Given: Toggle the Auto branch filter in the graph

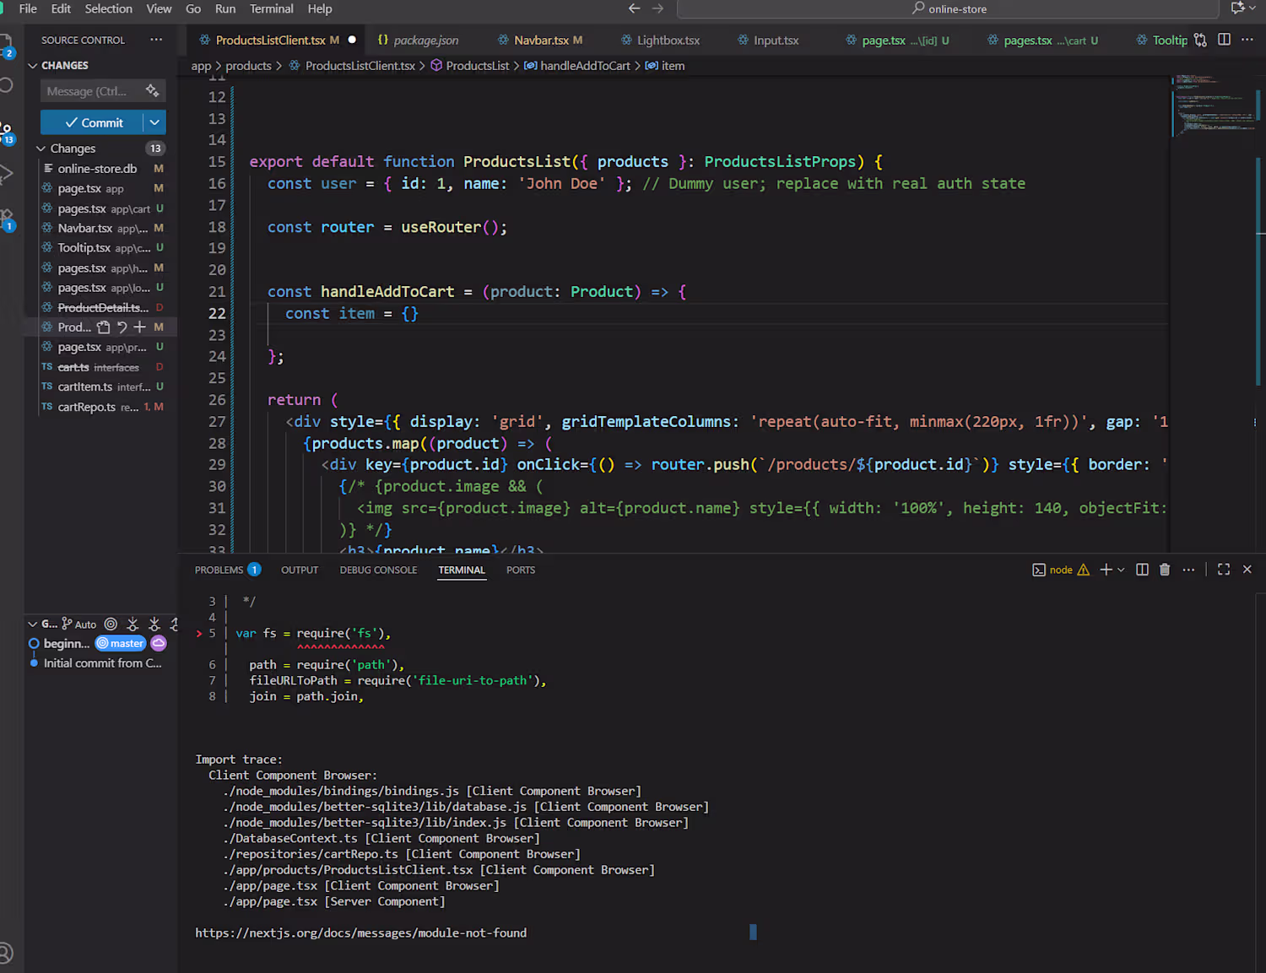Looking at the screenshot, I should 79,624.
